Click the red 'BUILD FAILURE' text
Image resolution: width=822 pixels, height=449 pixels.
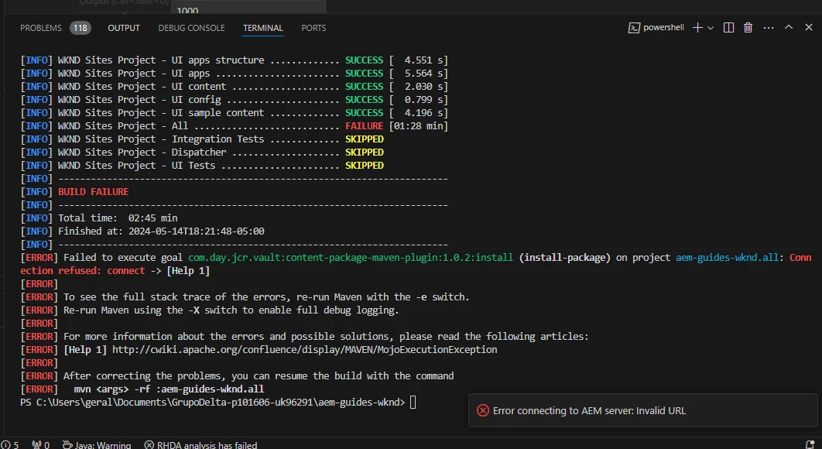94,191
